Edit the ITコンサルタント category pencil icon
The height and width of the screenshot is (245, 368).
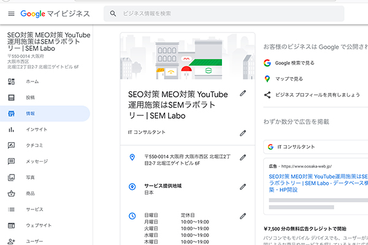pyautogui.click(x=243, y=133)
